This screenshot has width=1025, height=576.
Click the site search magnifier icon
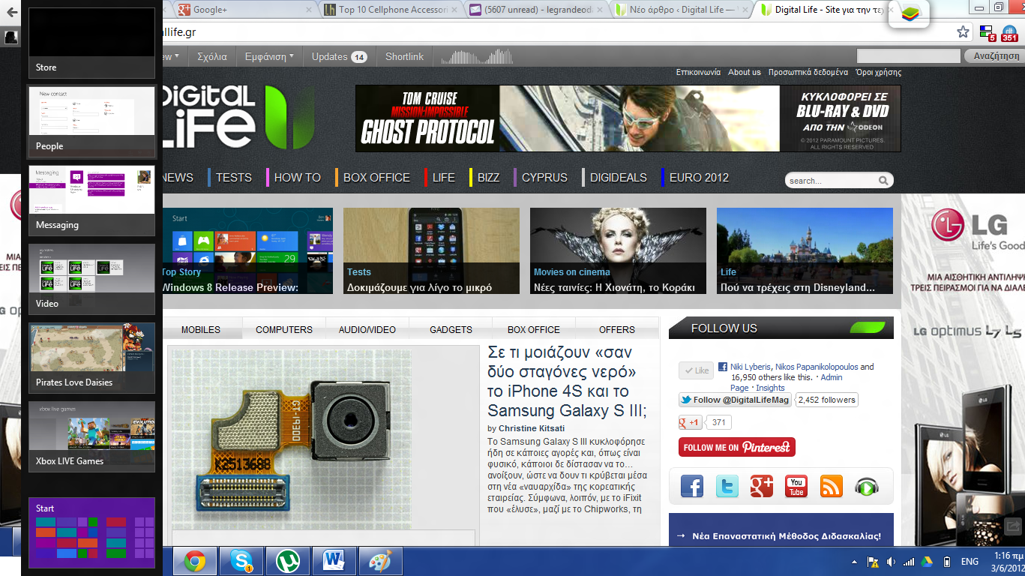[x=883, y=181]
